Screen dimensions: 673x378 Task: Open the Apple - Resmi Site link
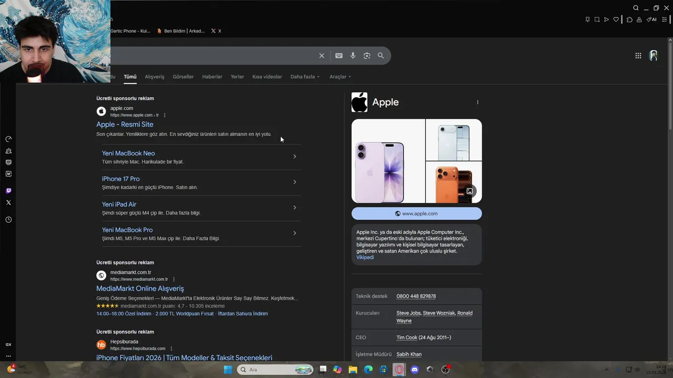(x=125, y=124)
